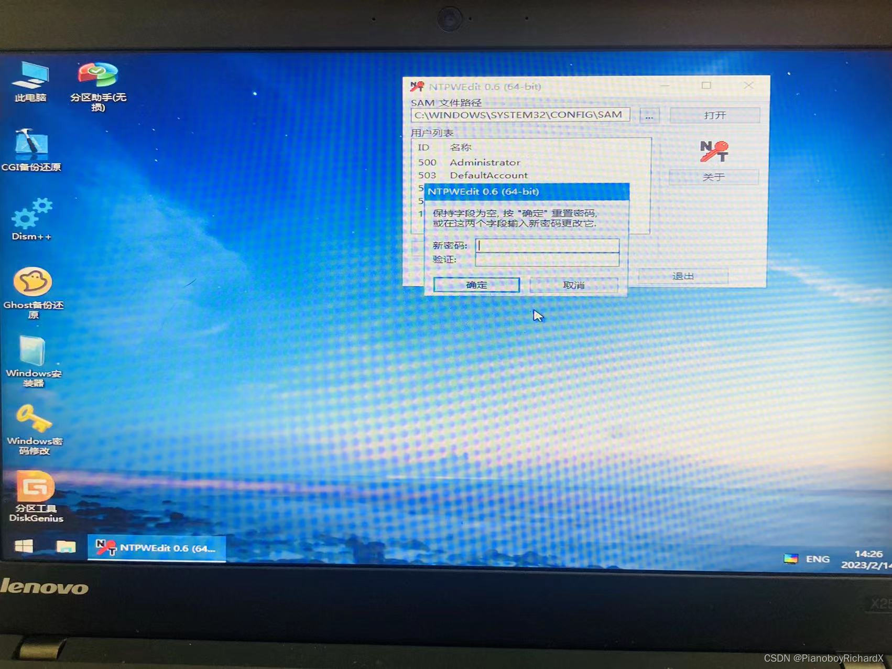Image resolution: width=892 pixels, height=669 pixels.
Task: Open Windows密码修改 key icon
Action: 34,429
